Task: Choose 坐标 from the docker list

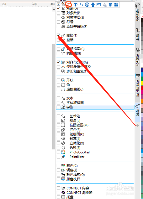Action: click(70, 40)
